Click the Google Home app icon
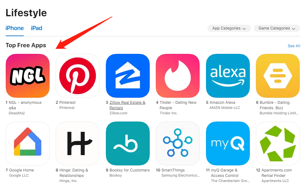 [28, 143]
